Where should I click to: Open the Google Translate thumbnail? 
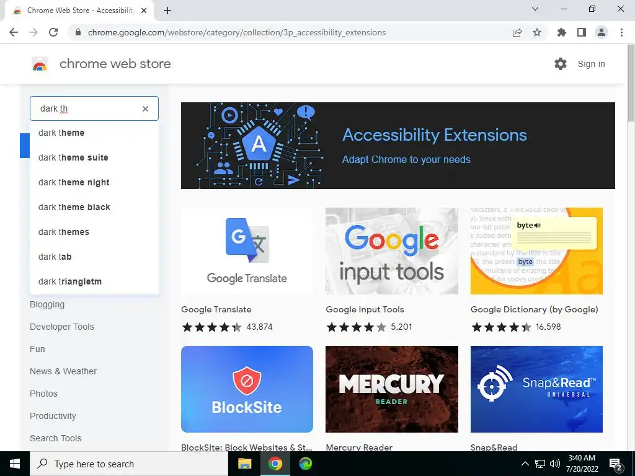(x=247, y=251)
